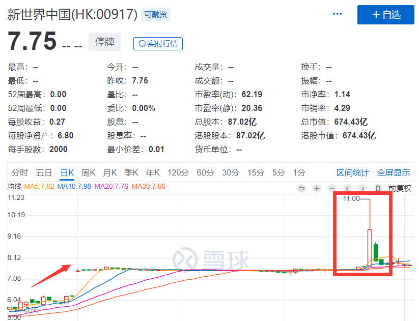Screen dimensions: 419x321
Task: Zoom out the K-line chart with minus icon
Action: tap(332, 189)
